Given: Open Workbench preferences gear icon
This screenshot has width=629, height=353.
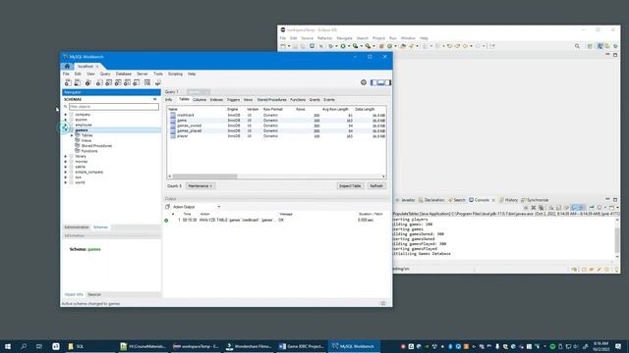Looking at the screenshot, I should point(364,82).
